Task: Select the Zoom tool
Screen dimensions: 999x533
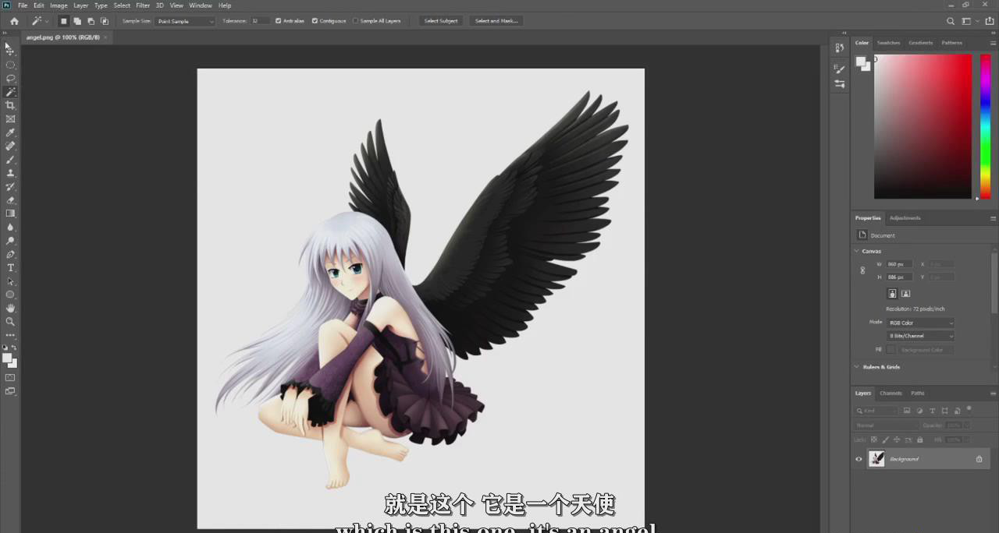Action: [x=10, y=321]
